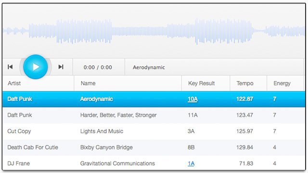Select the Cut Copy artist cell

[19, 131]
